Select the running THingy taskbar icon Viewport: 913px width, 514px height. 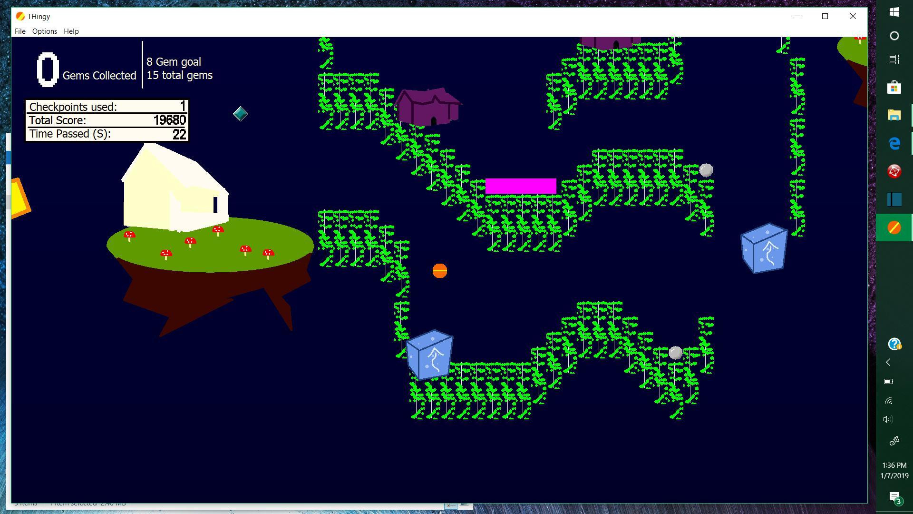click(894, 227)
